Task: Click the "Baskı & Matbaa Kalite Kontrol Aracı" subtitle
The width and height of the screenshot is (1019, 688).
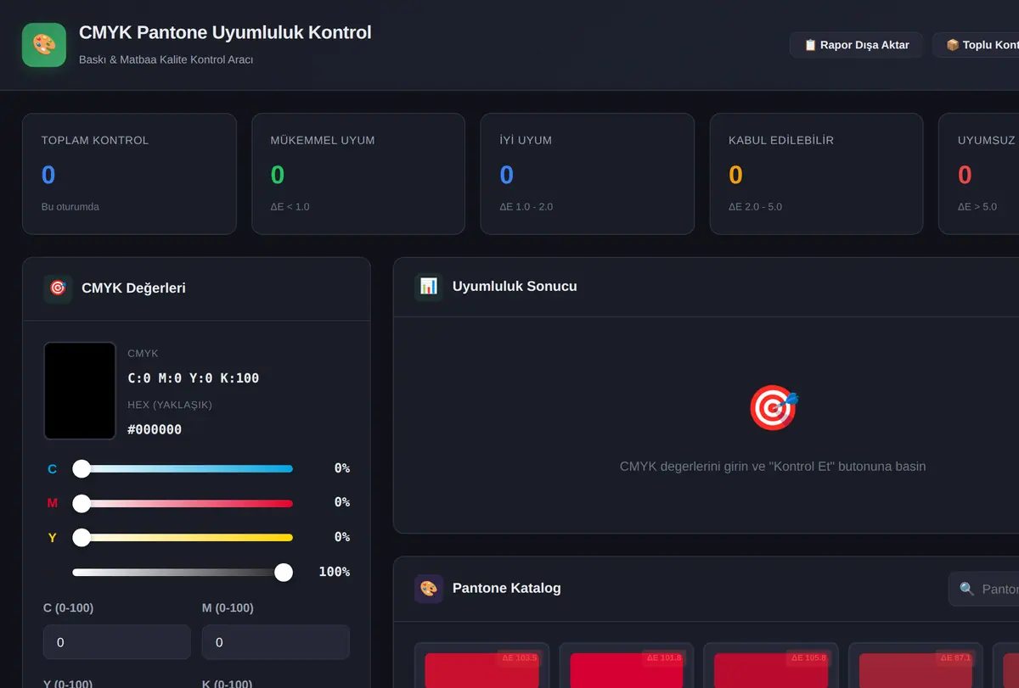Action: [x=166, y=59]
